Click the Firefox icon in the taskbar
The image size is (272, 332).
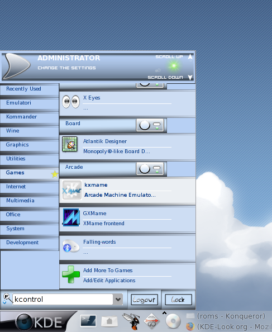[190, 326]
